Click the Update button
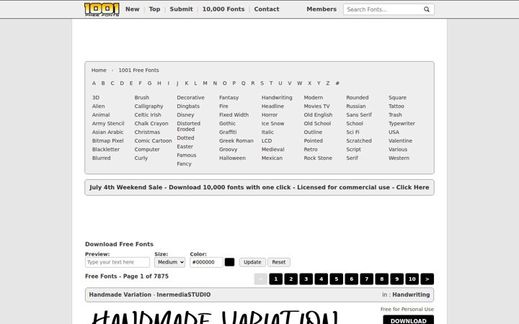This screenshot has height=324, width=519. 252,262
